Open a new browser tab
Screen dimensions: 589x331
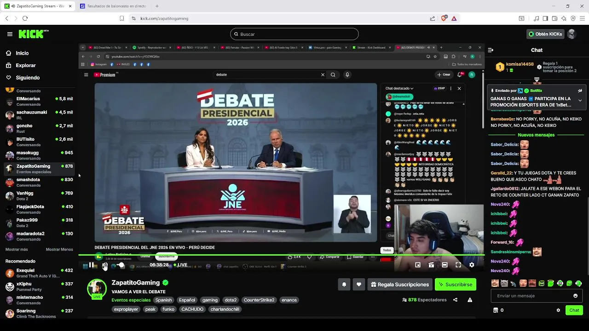(x=157, y=6)
